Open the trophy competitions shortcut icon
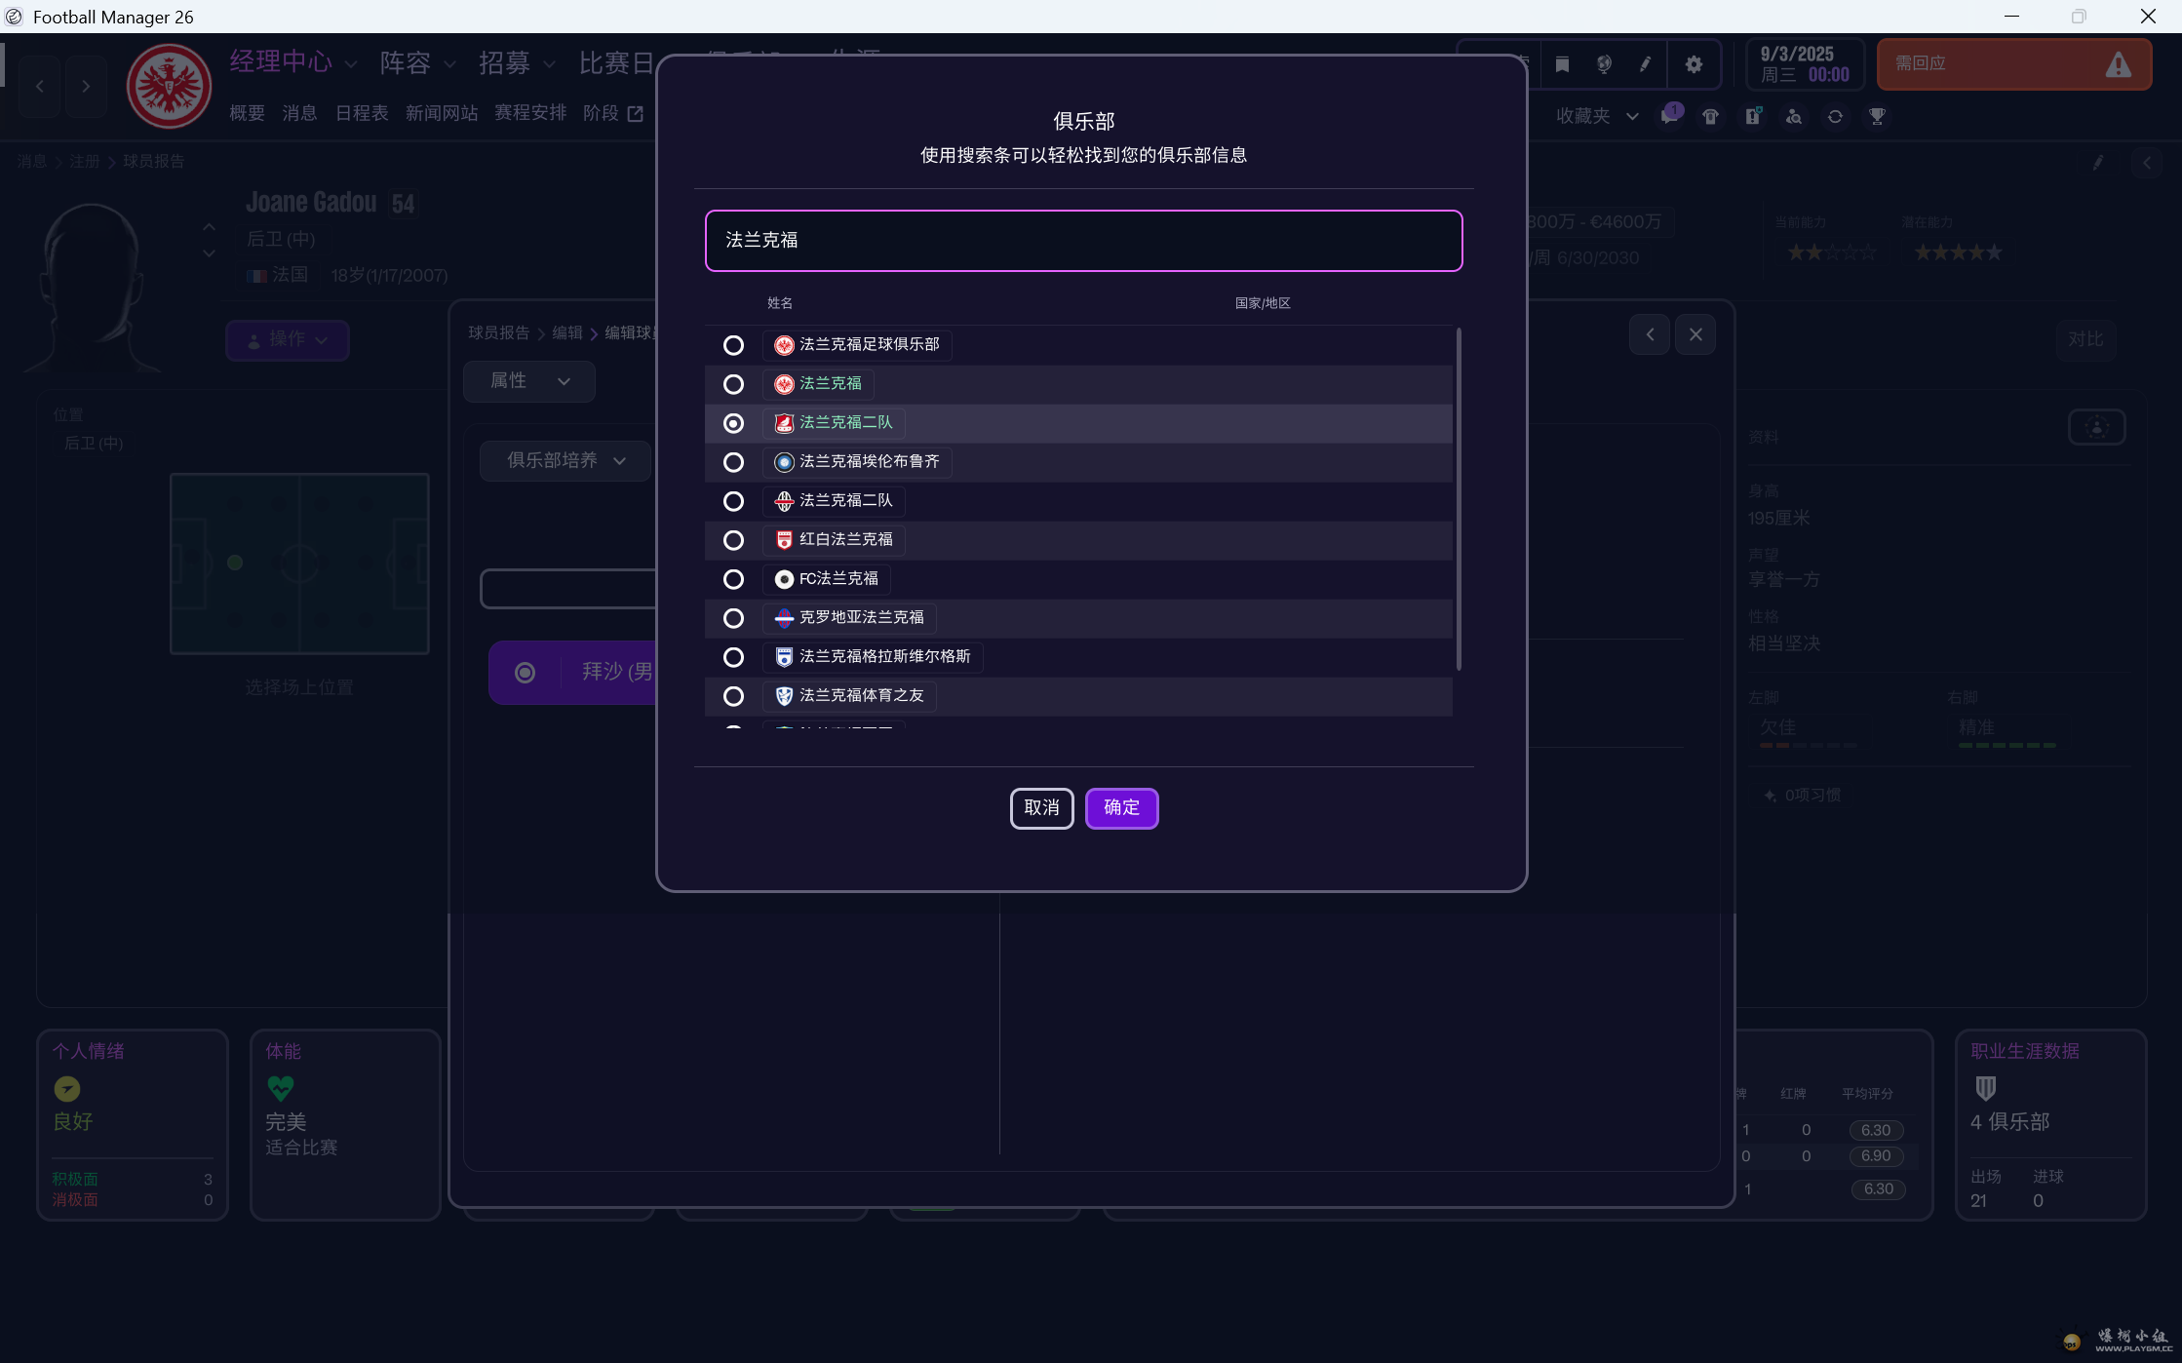The image size is (2182, 1363). pyautogui.click(x=1877, y=117)
